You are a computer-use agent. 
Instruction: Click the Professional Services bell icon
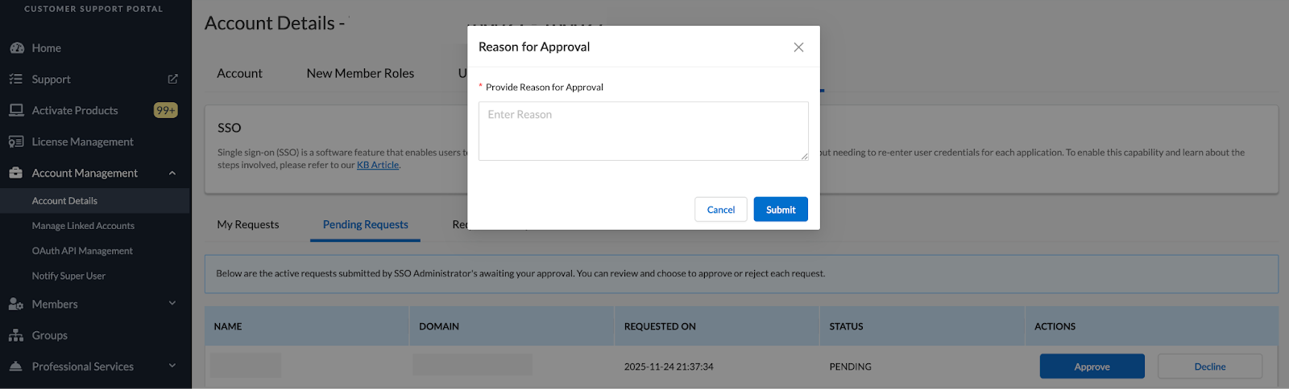[16, 366]
